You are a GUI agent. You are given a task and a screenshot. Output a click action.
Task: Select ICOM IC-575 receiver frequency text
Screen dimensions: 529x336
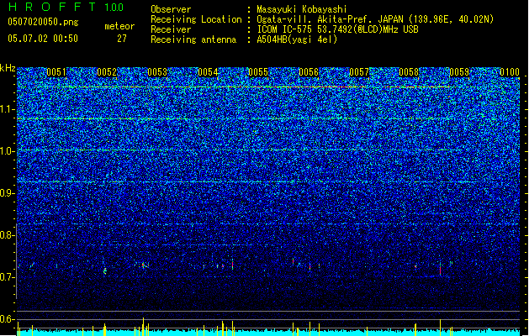337,29
